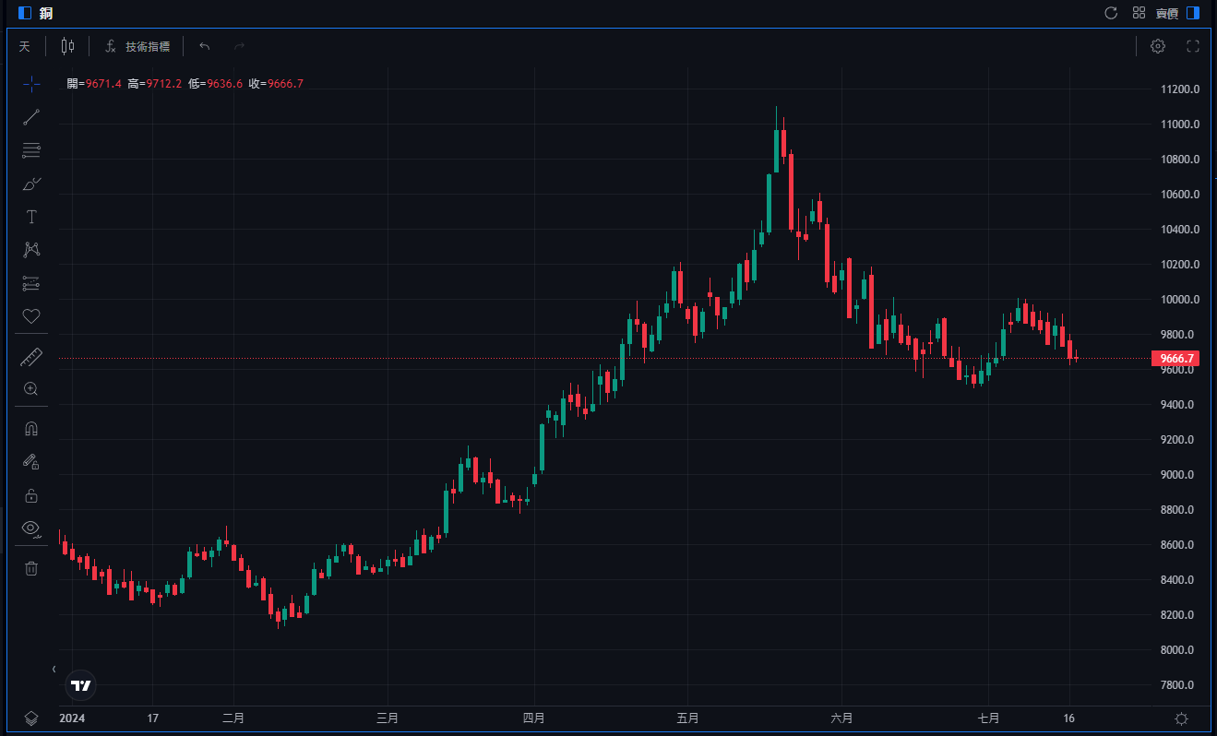The image size is (1217, 736).
Task: Select the brush drawing tool
Action: coord(31,184)
